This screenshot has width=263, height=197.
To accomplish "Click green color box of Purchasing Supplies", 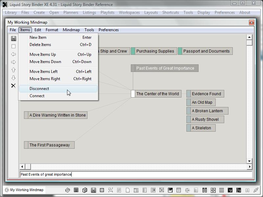I will (x=133, y=51).
